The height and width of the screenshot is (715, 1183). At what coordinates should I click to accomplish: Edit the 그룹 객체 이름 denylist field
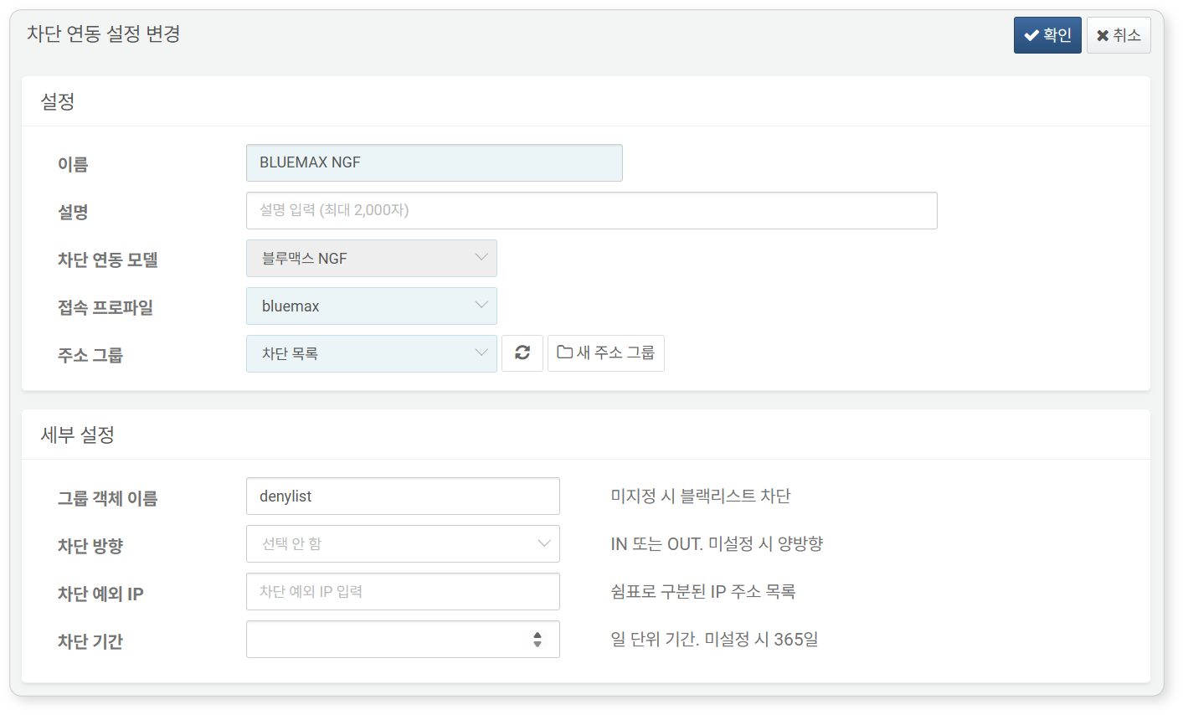point(403,496)
